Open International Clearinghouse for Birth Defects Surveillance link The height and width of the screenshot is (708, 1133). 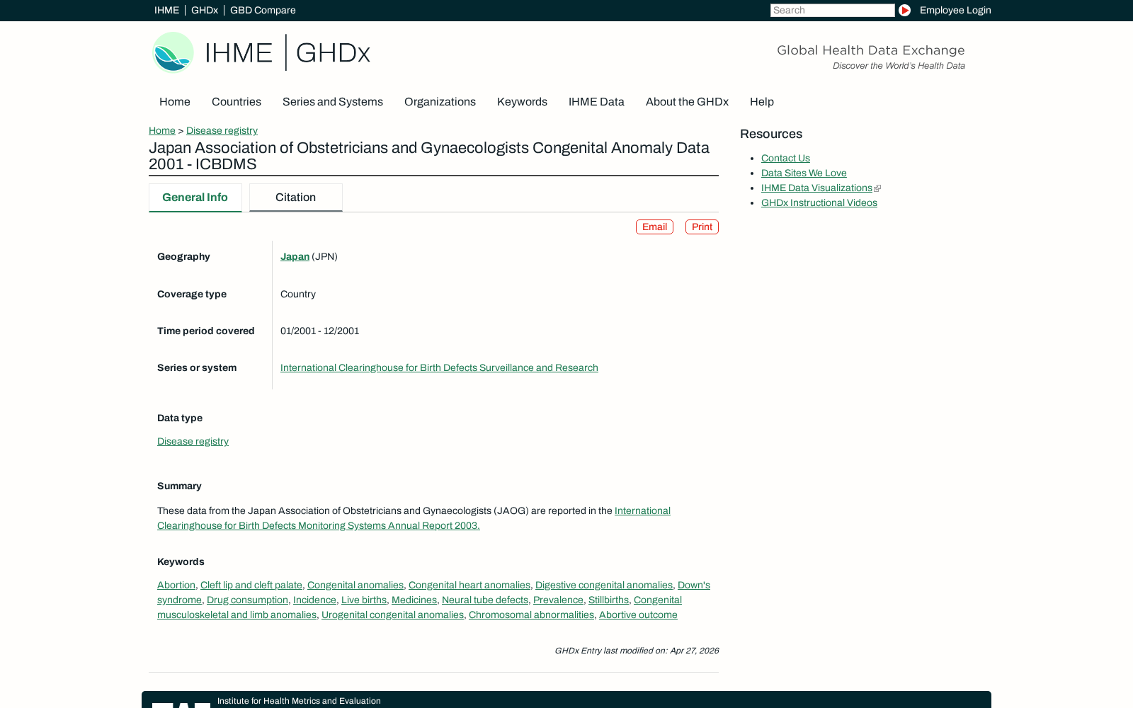pos(439,367)
